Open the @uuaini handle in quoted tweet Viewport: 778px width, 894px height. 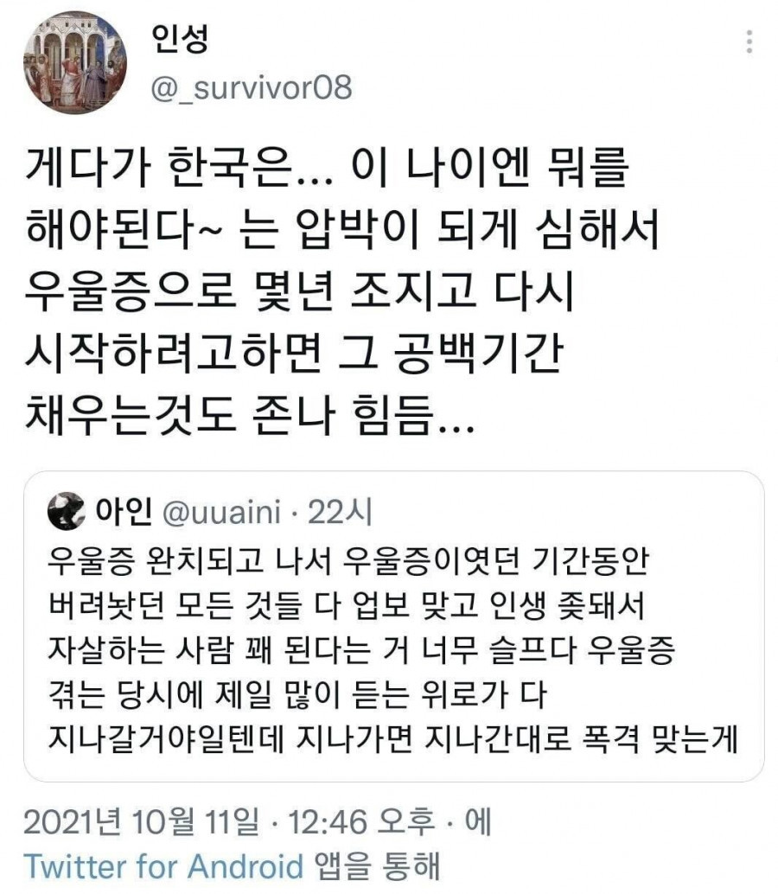point(221,512)
